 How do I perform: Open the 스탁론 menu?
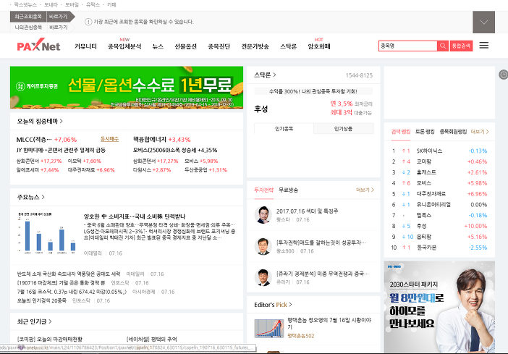pyautogui.click(x=288, y=46)
